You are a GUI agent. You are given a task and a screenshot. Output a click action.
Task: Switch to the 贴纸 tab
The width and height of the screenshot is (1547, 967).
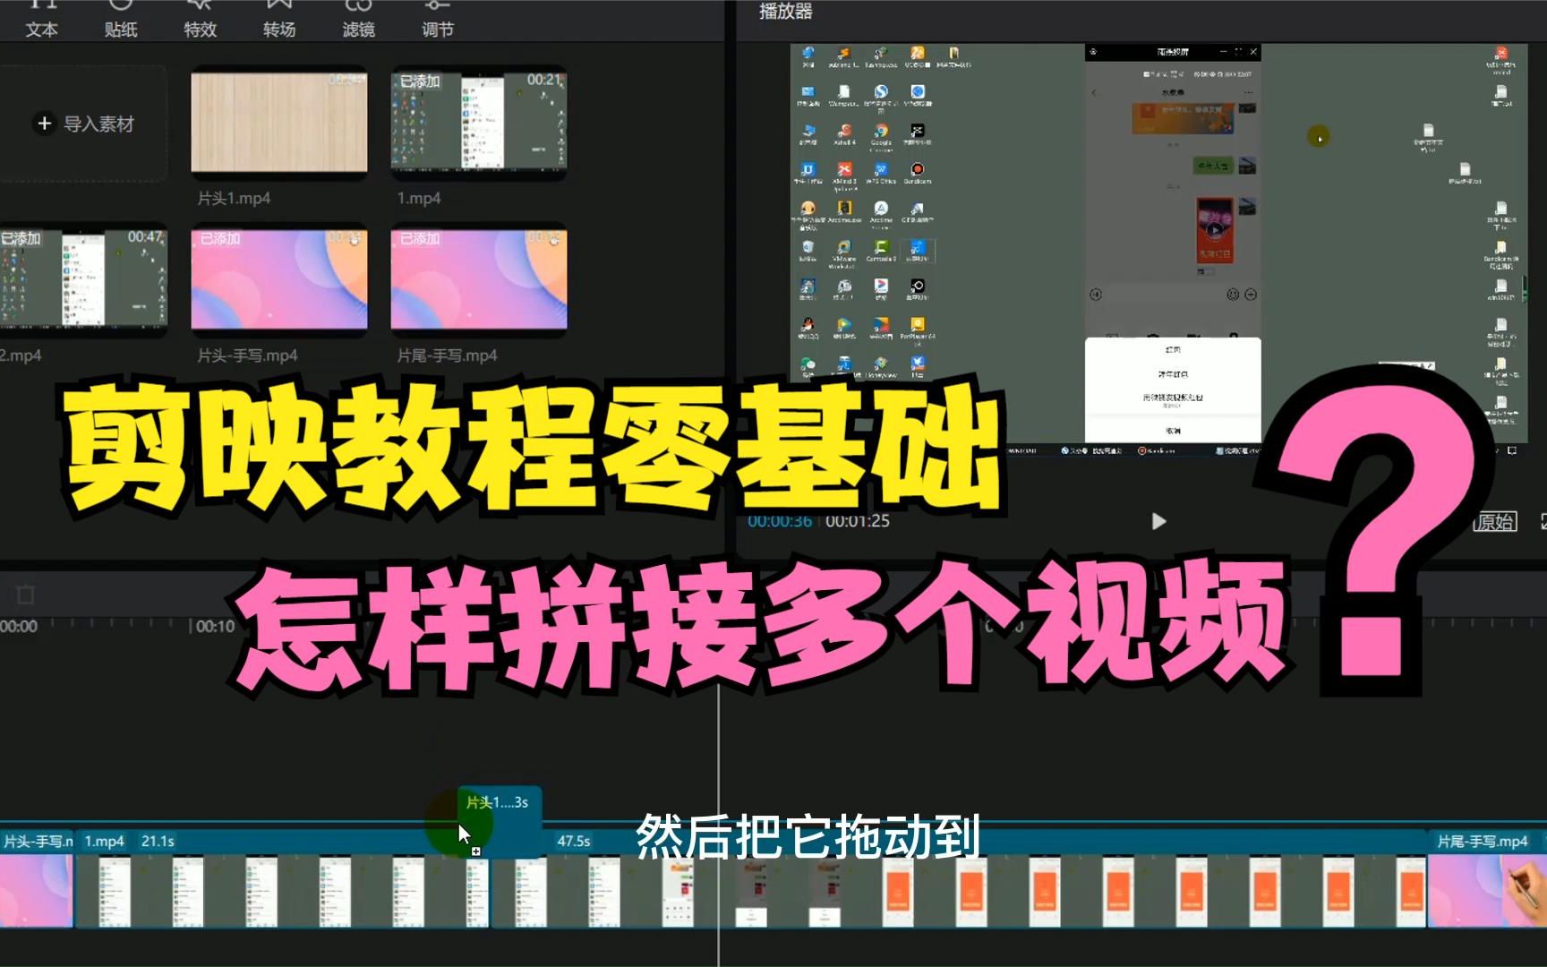pyautogui.click(x=121, y=20)
